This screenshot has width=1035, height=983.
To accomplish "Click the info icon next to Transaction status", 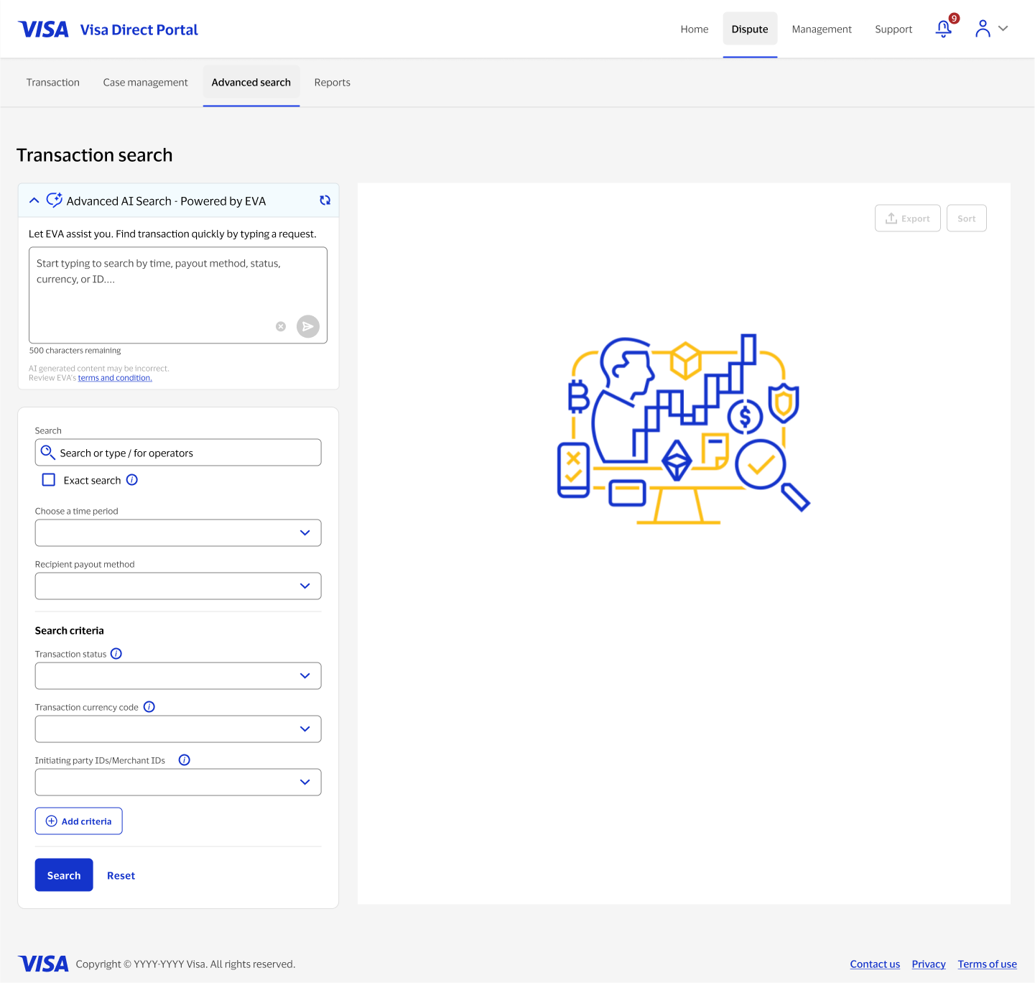I will [116, 654].
